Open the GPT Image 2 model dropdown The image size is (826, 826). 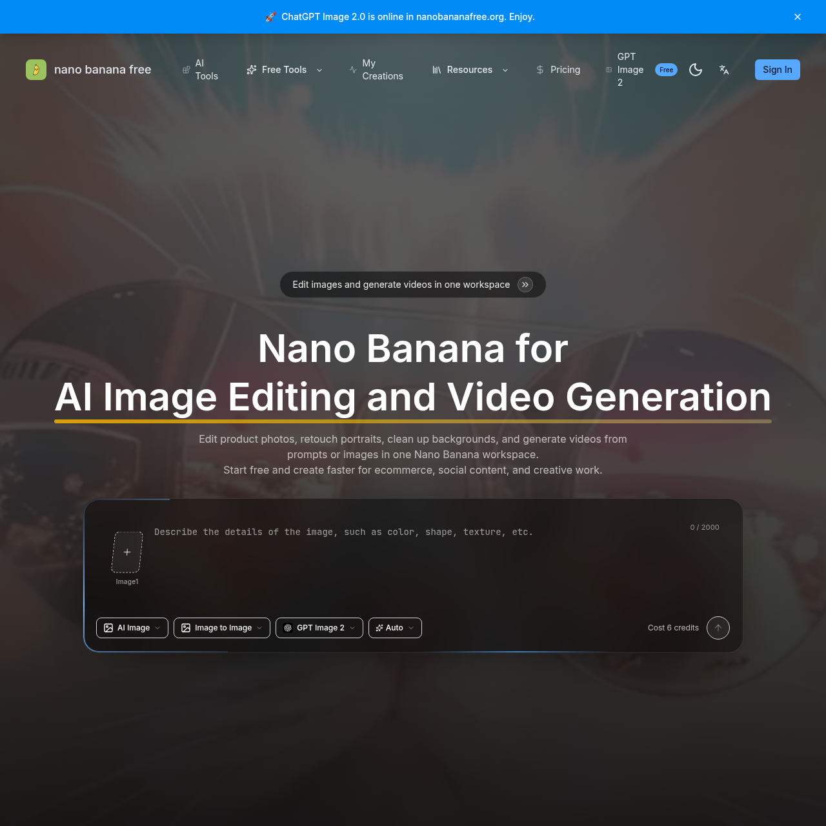(x=319, y=628)
